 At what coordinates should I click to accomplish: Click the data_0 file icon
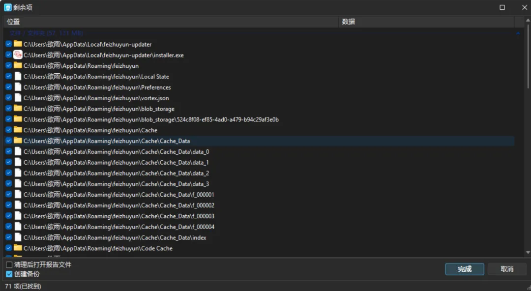point(18,152)
